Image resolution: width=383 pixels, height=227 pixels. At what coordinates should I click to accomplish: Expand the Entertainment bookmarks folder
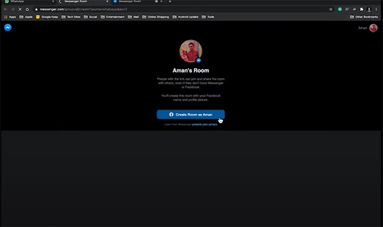[112, 17]
